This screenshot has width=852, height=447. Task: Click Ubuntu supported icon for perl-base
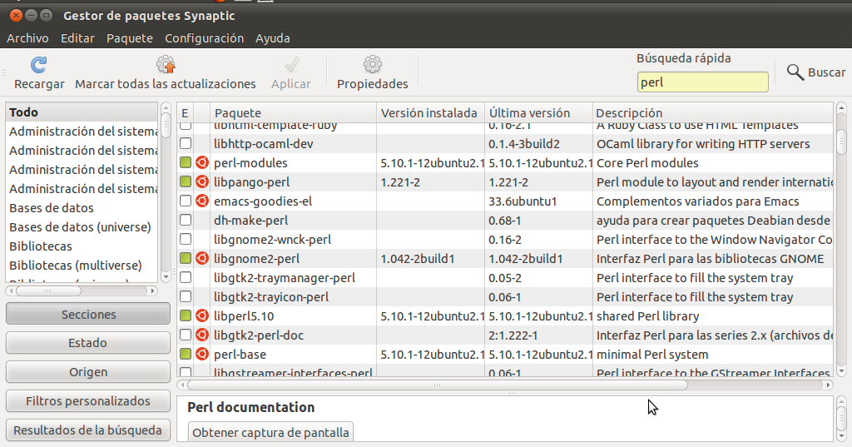coord(202,354)
